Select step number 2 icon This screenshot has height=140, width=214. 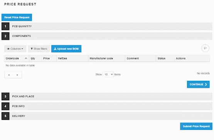coord(5,36)
